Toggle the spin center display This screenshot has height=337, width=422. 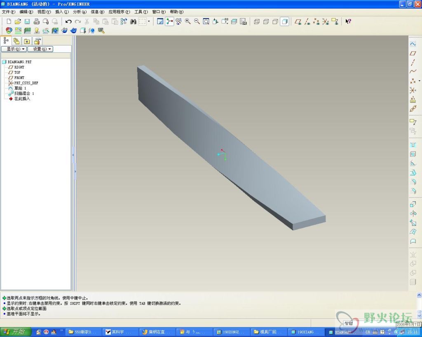[x=169, y=21]
